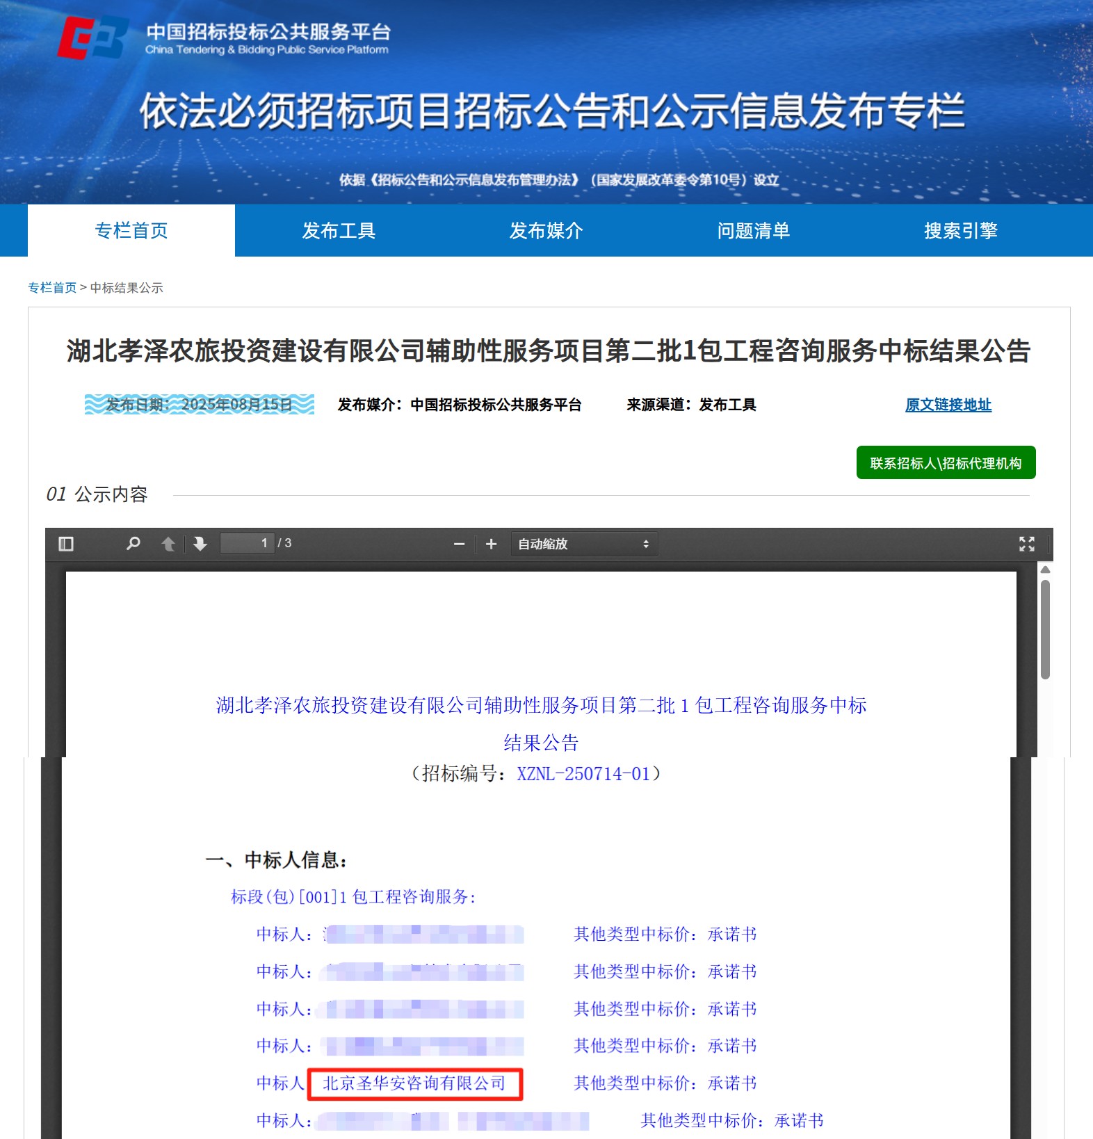Open the 发布媒介 navigation tab
This screenshot has height=1139, width=1093.
(x=546, y=231)
